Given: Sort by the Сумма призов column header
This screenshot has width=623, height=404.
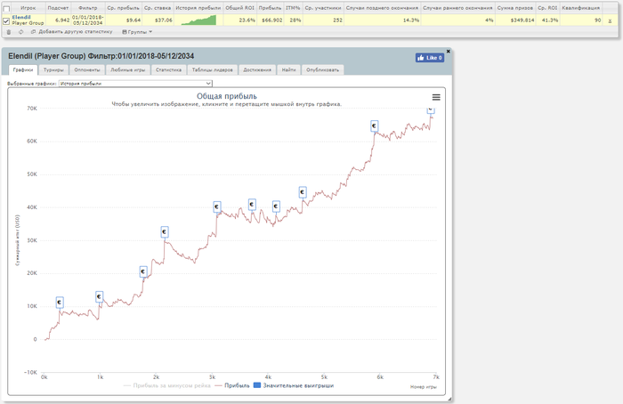Looking at the screenshot, I should pos(515,8).
